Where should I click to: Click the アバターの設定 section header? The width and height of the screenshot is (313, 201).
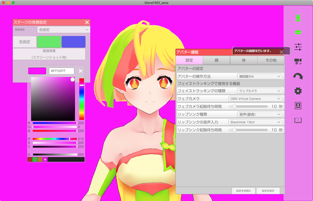[190, 68]
